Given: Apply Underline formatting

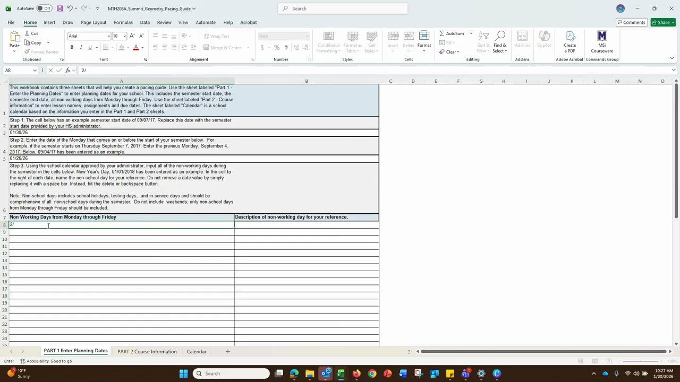Looking at the screenshot, I should click(90, 47).
